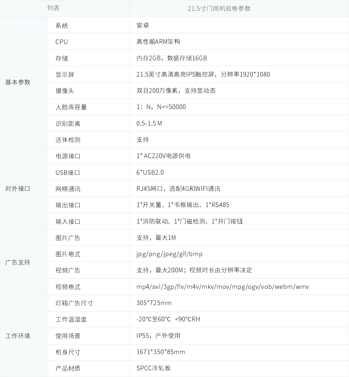Click IP55，户外使用 value
This screenshot has width=349, height=377.
pos(158,336)
